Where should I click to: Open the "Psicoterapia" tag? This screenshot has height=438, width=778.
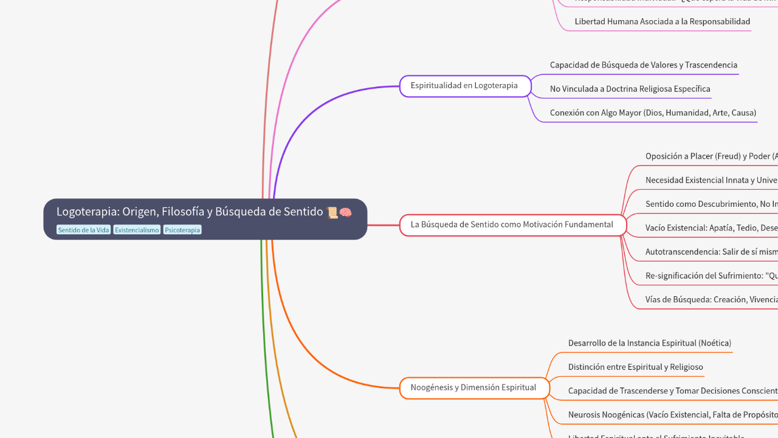click(x=182, y=230)
